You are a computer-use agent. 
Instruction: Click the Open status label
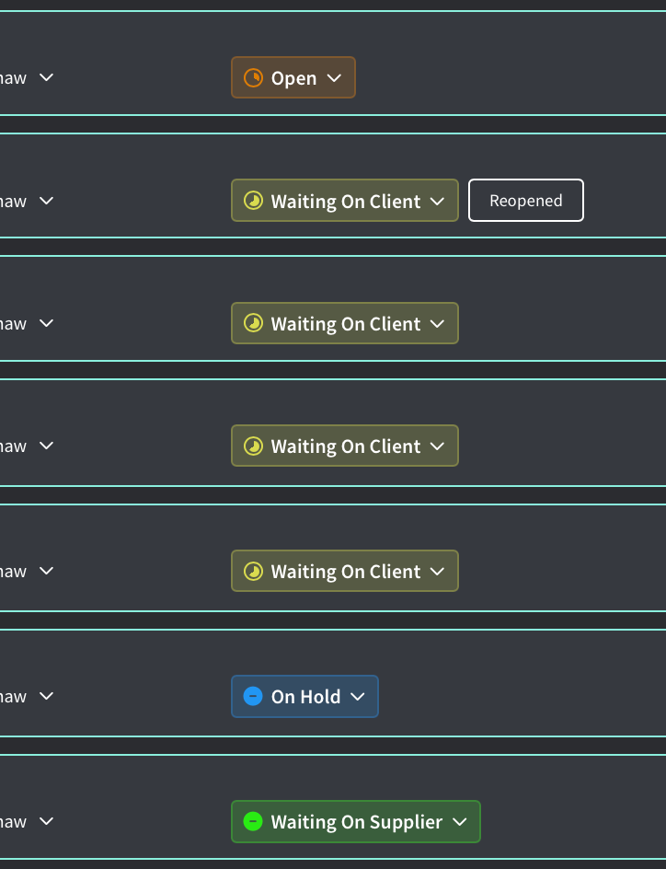click(x=293, y=78)
